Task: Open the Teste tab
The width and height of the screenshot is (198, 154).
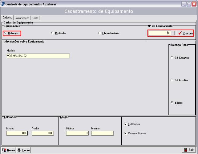Action: (35, 18)
